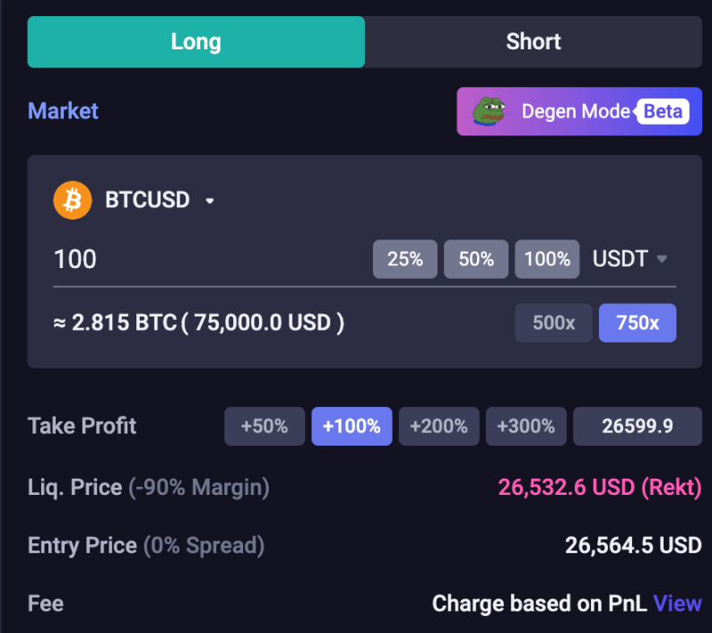Set amount to 25% of balance
Image resolution: width=712 pixels, height=633 pixels.
[405, 259]
